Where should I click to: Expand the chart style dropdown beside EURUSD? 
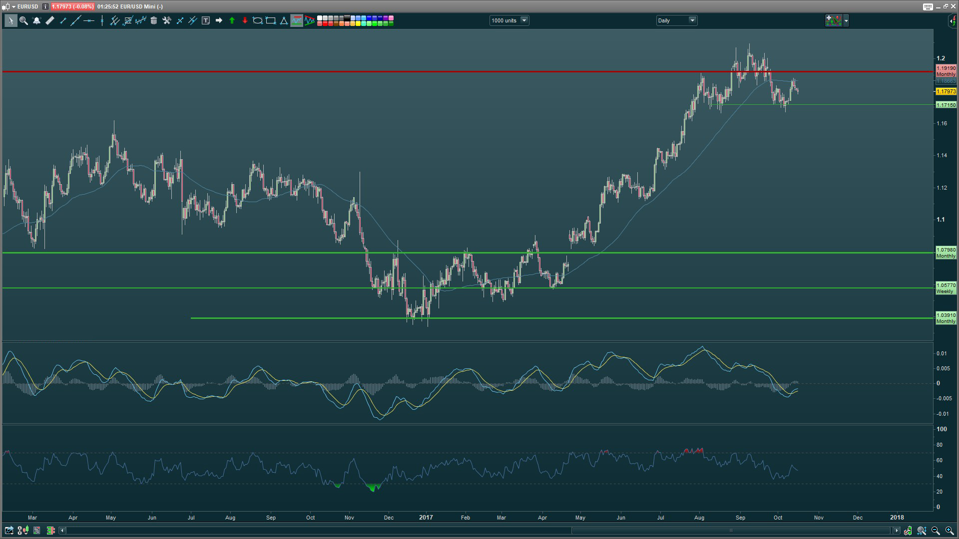(13, 6)
